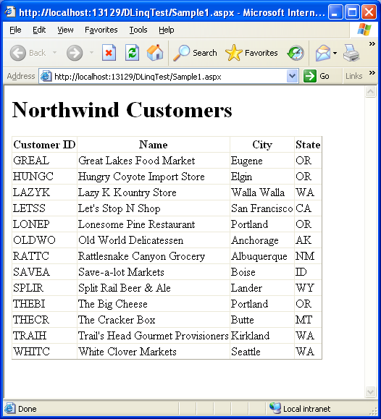381x419 pixels.
Task: Click the Walla Walla city cell
Action: tap(262, 192)
